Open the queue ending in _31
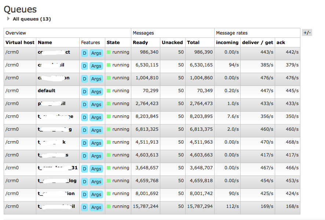 click(x=58, y=168)
